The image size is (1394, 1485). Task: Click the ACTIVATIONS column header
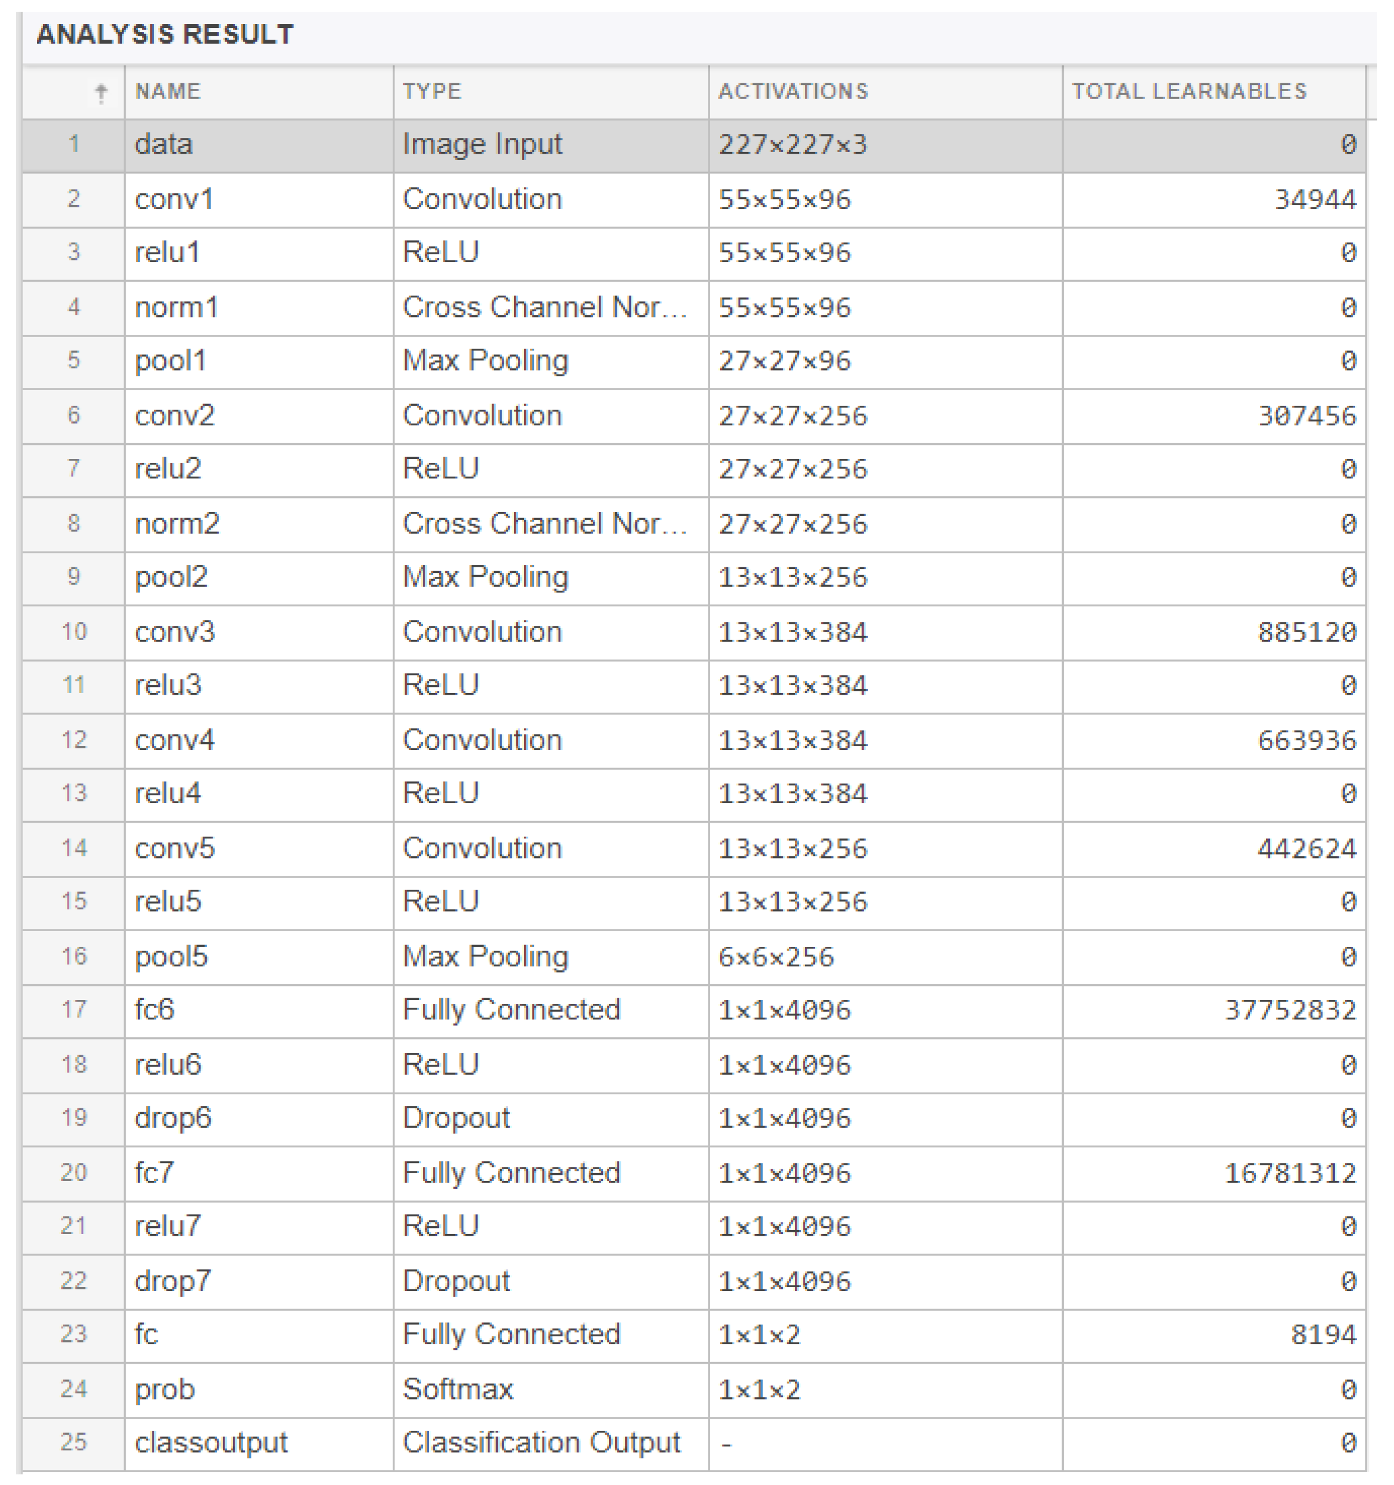[793, 91]
